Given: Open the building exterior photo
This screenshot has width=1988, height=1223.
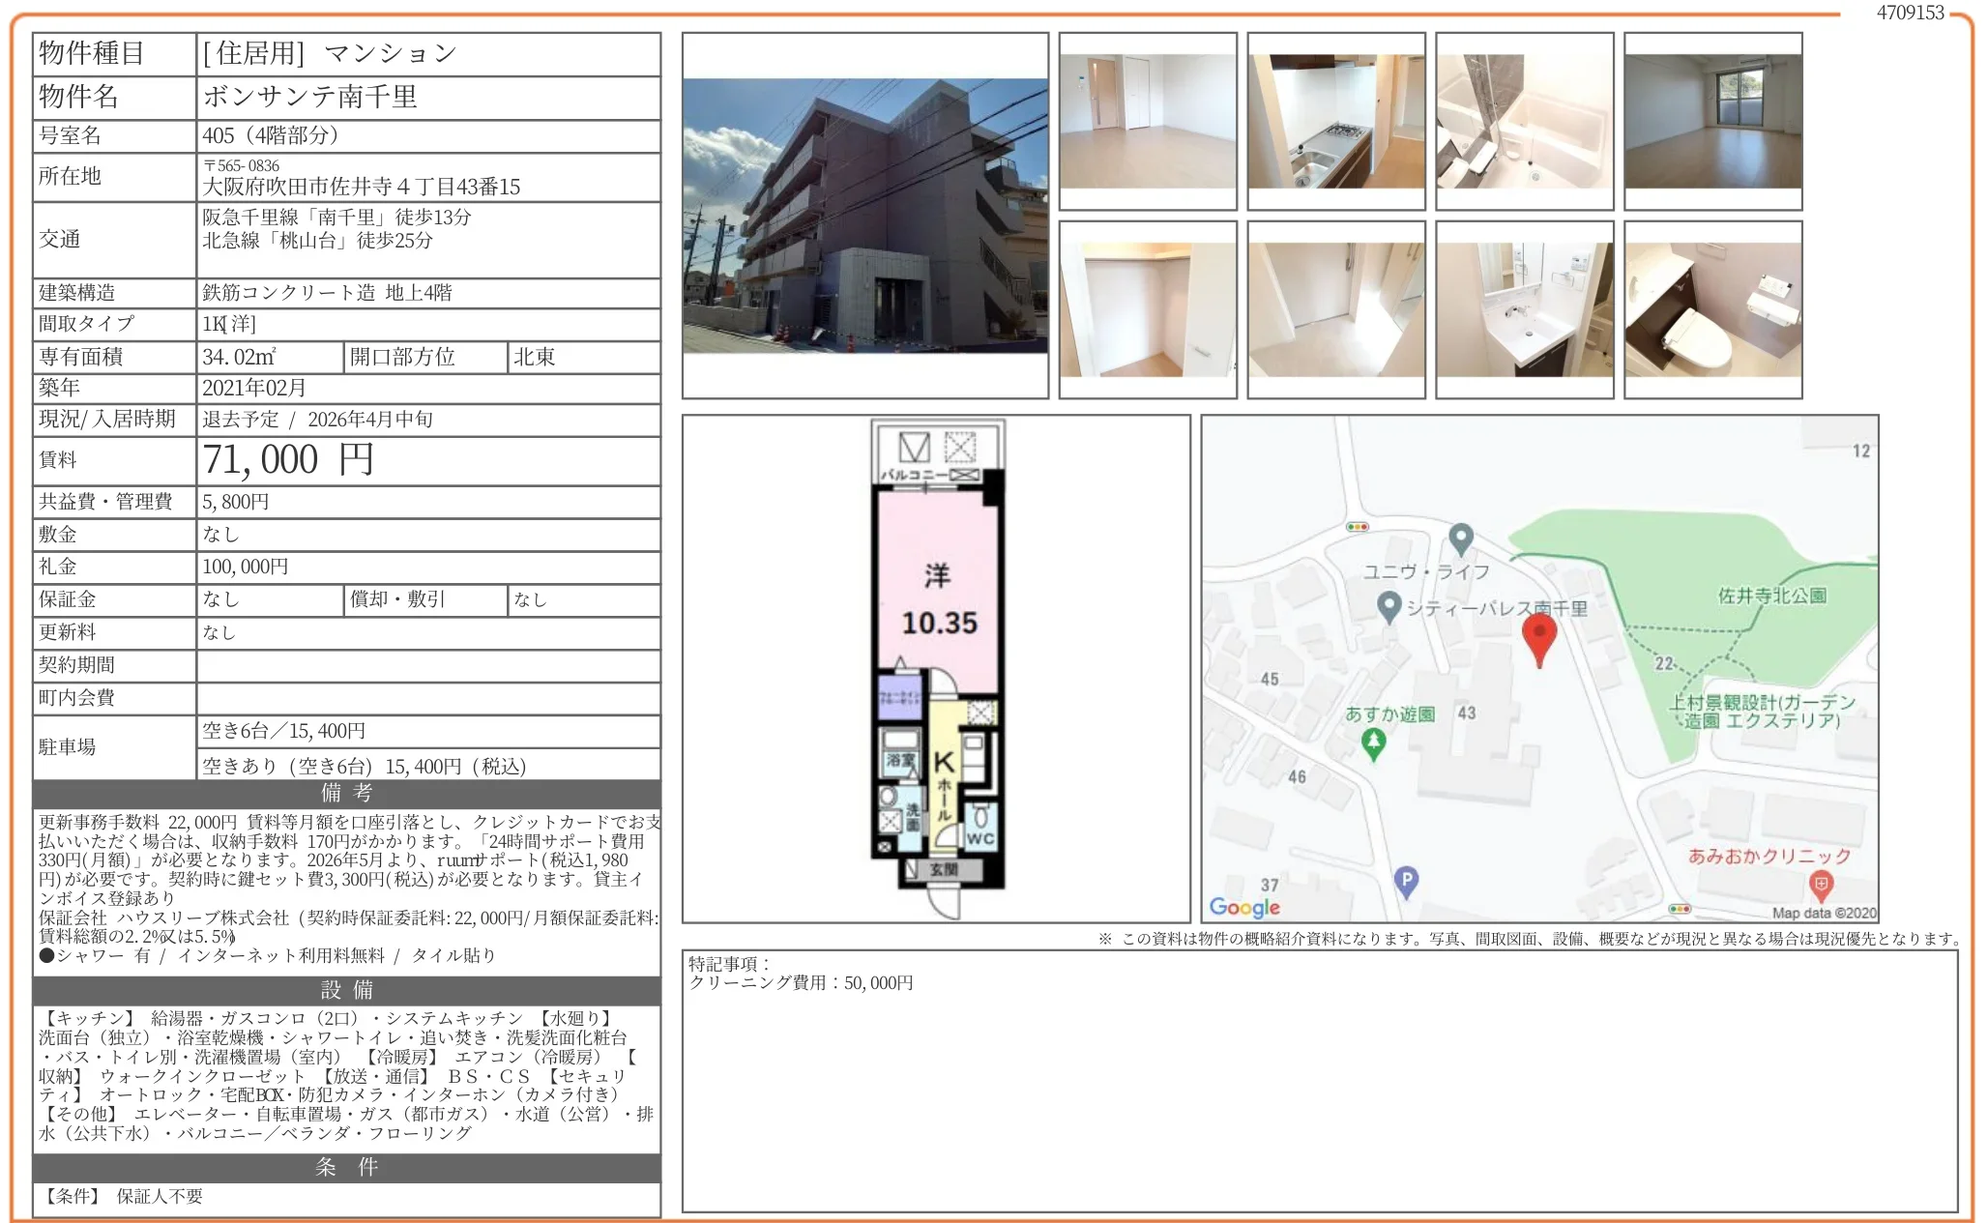Looking at the screenshot, I should 864,216.
